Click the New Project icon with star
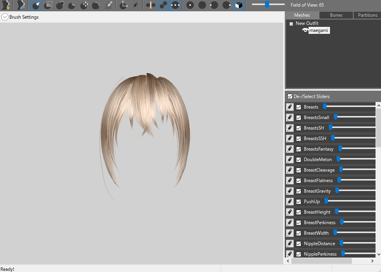This screenshot has width=381, height=272. coord(5,5)
